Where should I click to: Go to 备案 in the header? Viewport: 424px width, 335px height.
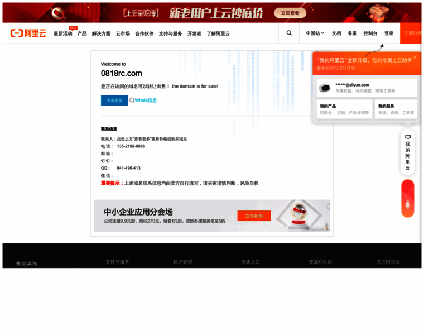[353, 33]
